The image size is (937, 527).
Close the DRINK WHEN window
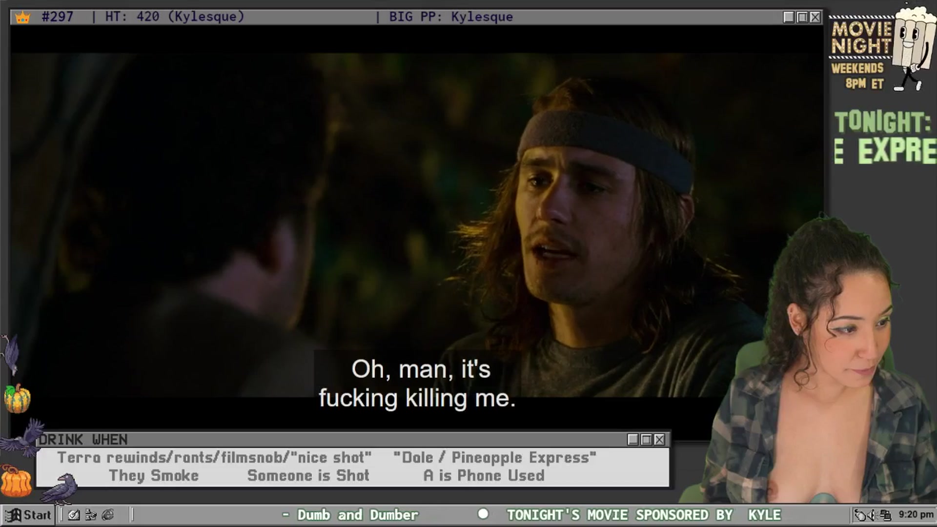click(659, 440)
